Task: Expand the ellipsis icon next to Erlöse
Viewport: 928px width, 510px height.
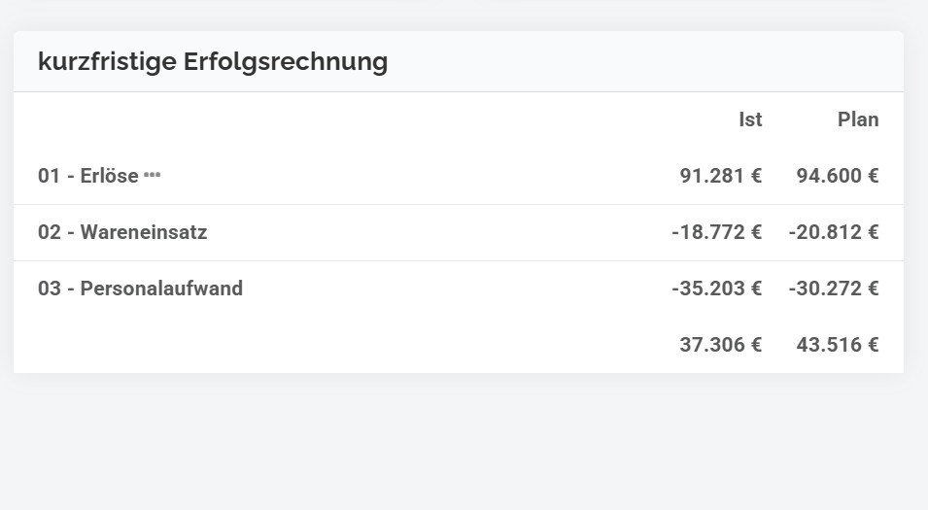Action: pos(153,175)
